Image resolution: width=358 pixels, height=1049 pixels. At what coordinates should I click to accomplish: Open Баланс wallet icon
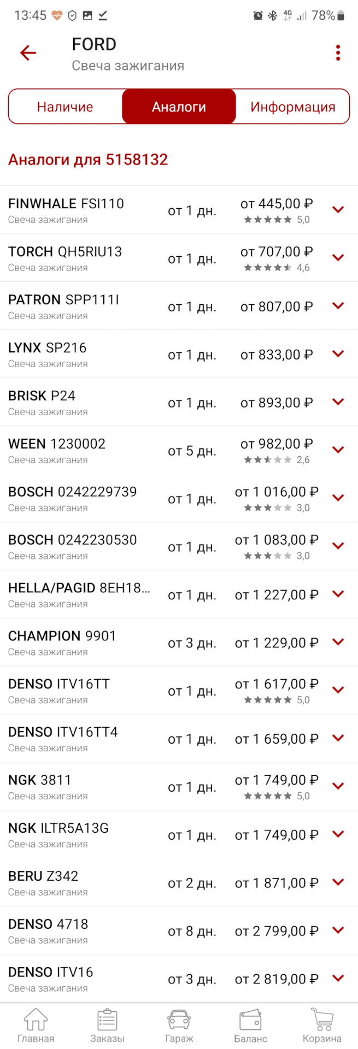click(x=250, y=1026)
